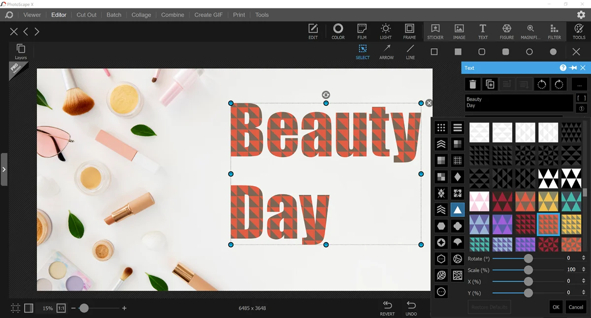Switch to the Combine tab

(172, 15)
